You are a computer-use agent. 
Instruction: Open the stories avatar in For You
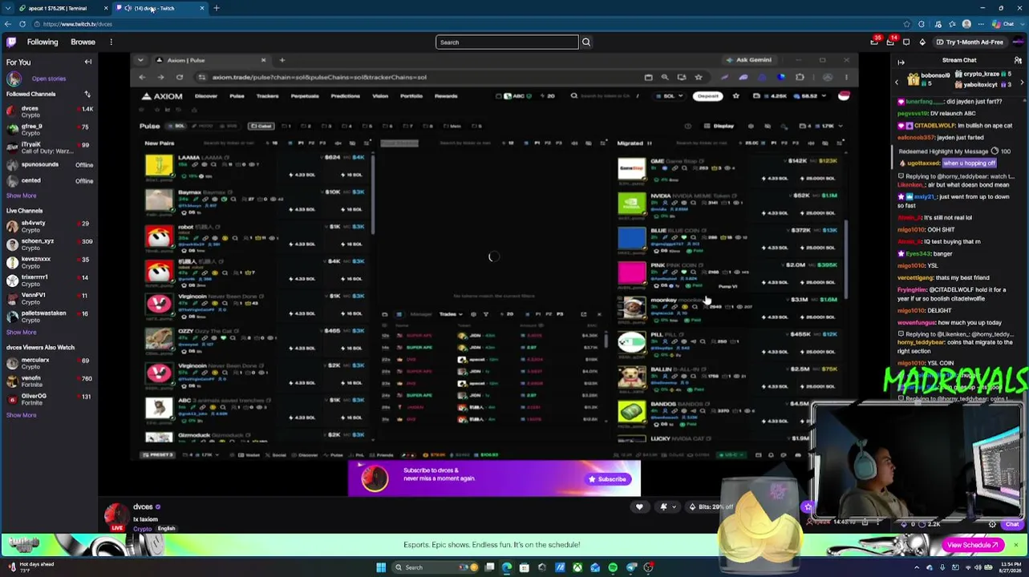tap(14, 79)
